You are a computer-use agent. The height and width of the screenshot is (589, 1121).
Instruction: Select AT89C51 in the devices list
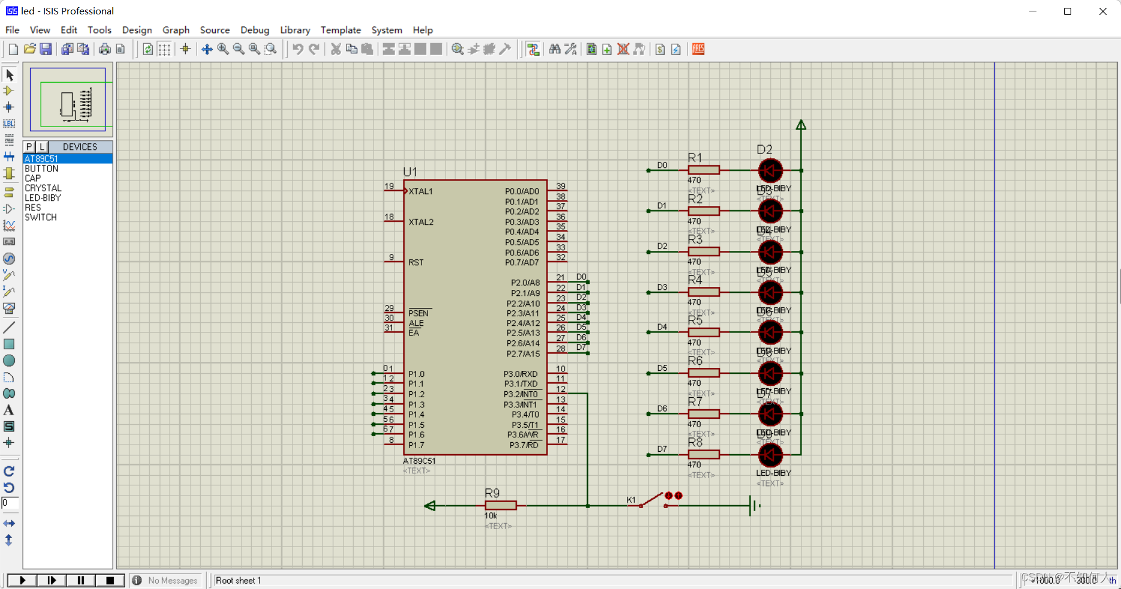pos(68,159)
